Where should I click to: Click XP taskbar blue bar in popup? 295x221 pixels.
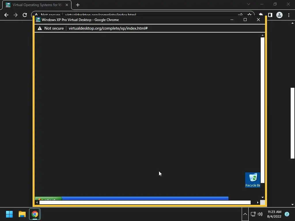click(x=145, y=199)
